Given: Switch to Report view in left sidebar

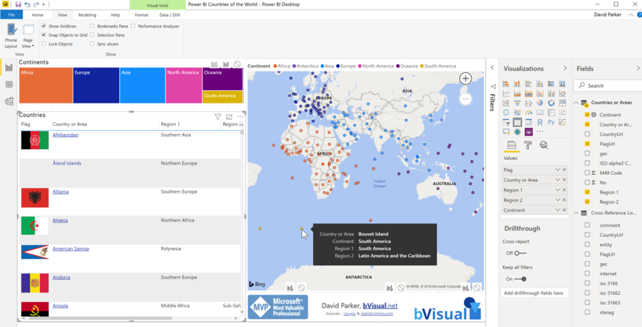Looking at the screenshot, I should click(x=9, y=68).
